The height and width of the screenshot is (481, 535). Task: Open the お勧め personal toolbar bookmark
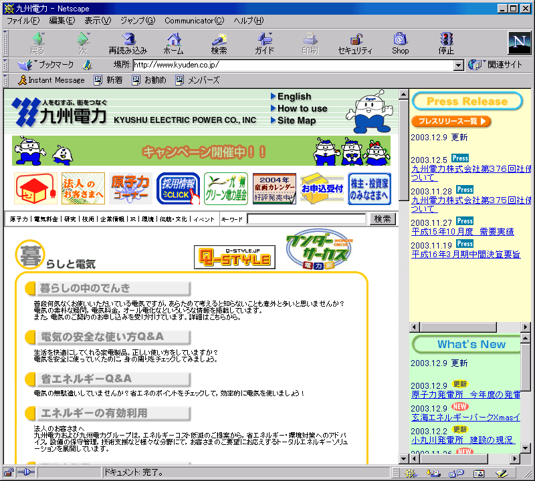click(x=149, y=80)
